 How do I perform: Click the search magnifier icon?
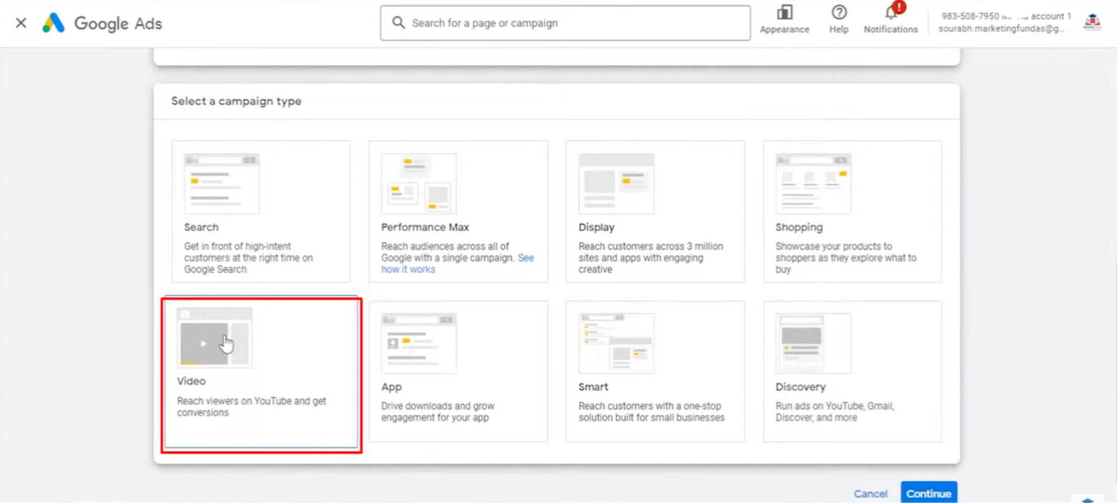click(398, 23)
